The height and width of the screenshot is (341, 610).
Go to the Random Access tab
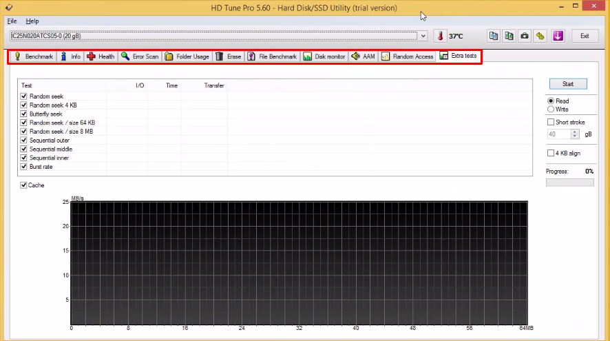point(408,56)
